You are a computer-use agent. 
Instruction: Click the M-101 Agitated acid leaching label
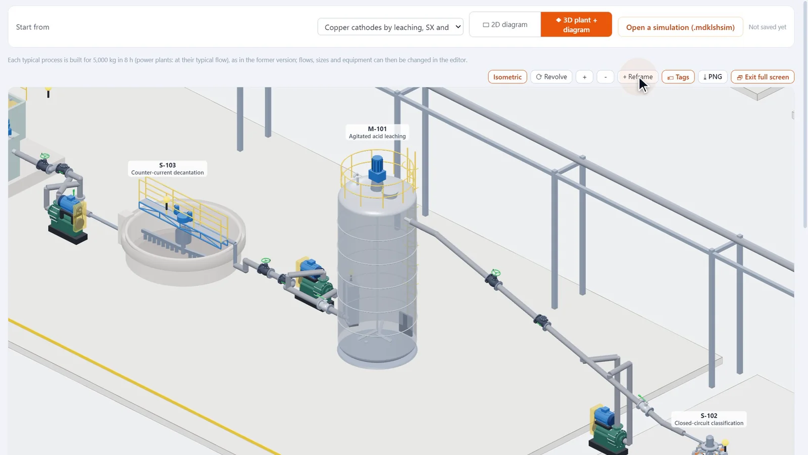(x=377, y=132)
